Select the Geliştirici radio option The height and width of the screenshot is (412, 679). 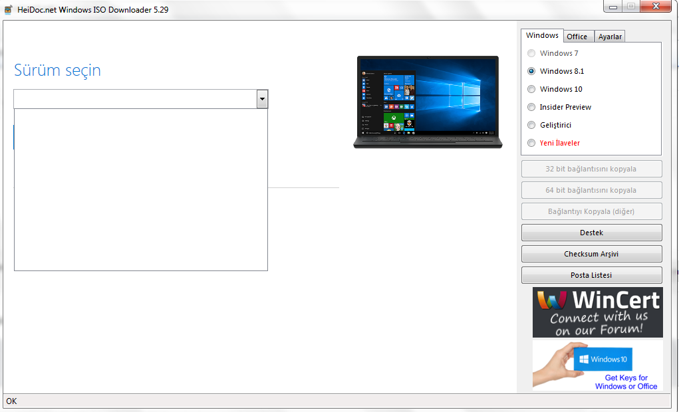pos(531,125)
